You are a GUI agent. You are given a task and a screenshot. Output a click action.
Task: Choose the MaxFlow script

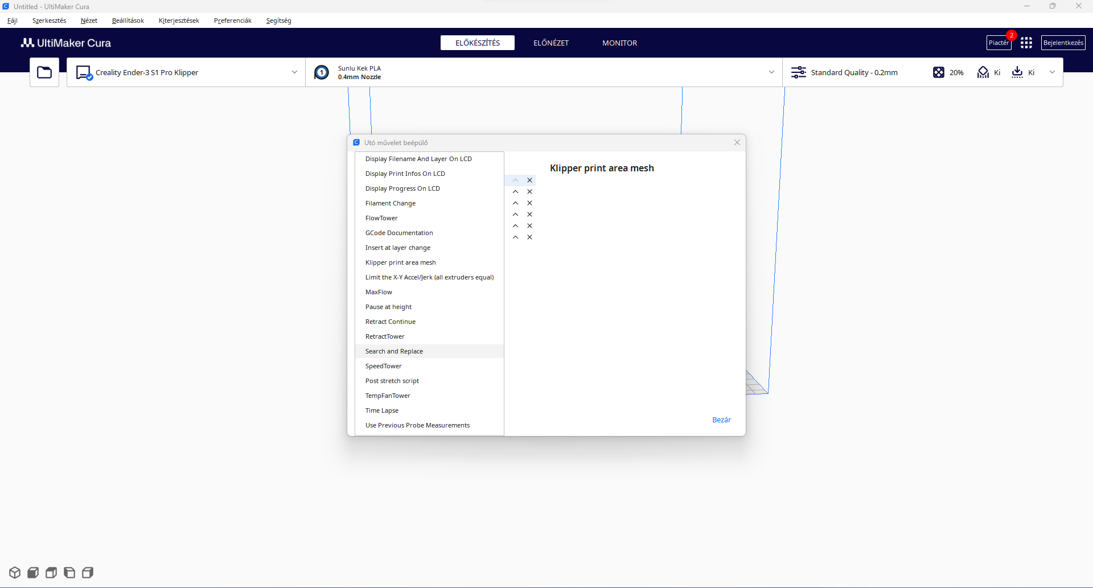[x=429, y=292]
